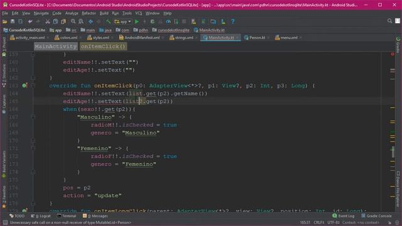
Task: Click the Search Everywhere magnifier icon
Action: [389, 21]
